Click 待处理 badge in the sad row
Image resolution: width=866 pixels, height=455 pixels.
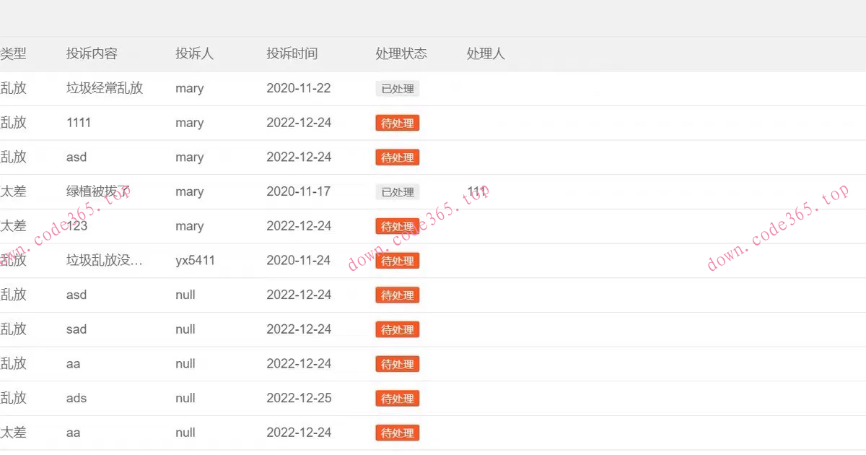pos(398,330)
